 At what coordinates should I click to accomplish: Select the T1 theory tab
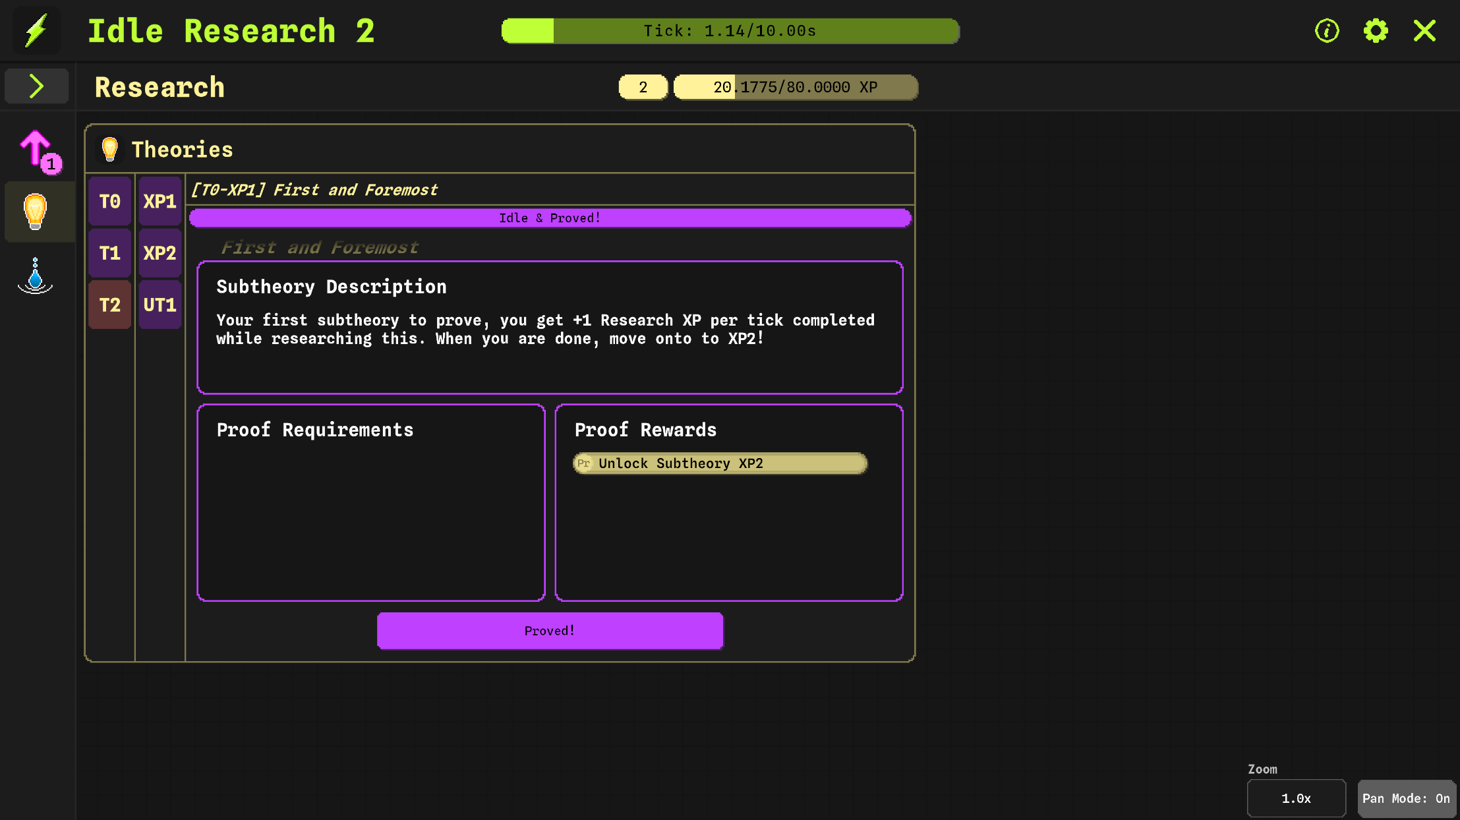coord(110,253)
